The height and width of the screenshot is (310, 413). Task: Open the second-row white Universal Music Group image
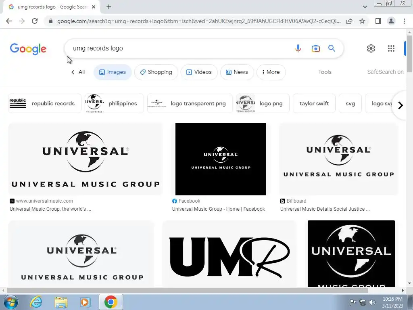(x=81, y=254)
